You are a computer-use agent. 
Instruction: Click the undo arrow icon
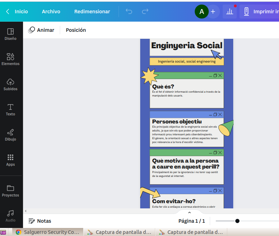129,12
